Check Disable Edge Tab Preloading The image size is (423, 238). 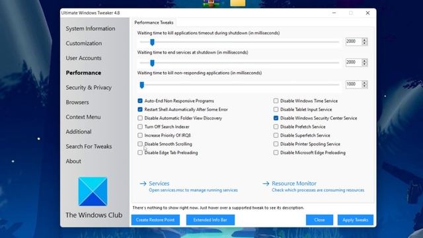pyautogui.click(x=140, y=153)
